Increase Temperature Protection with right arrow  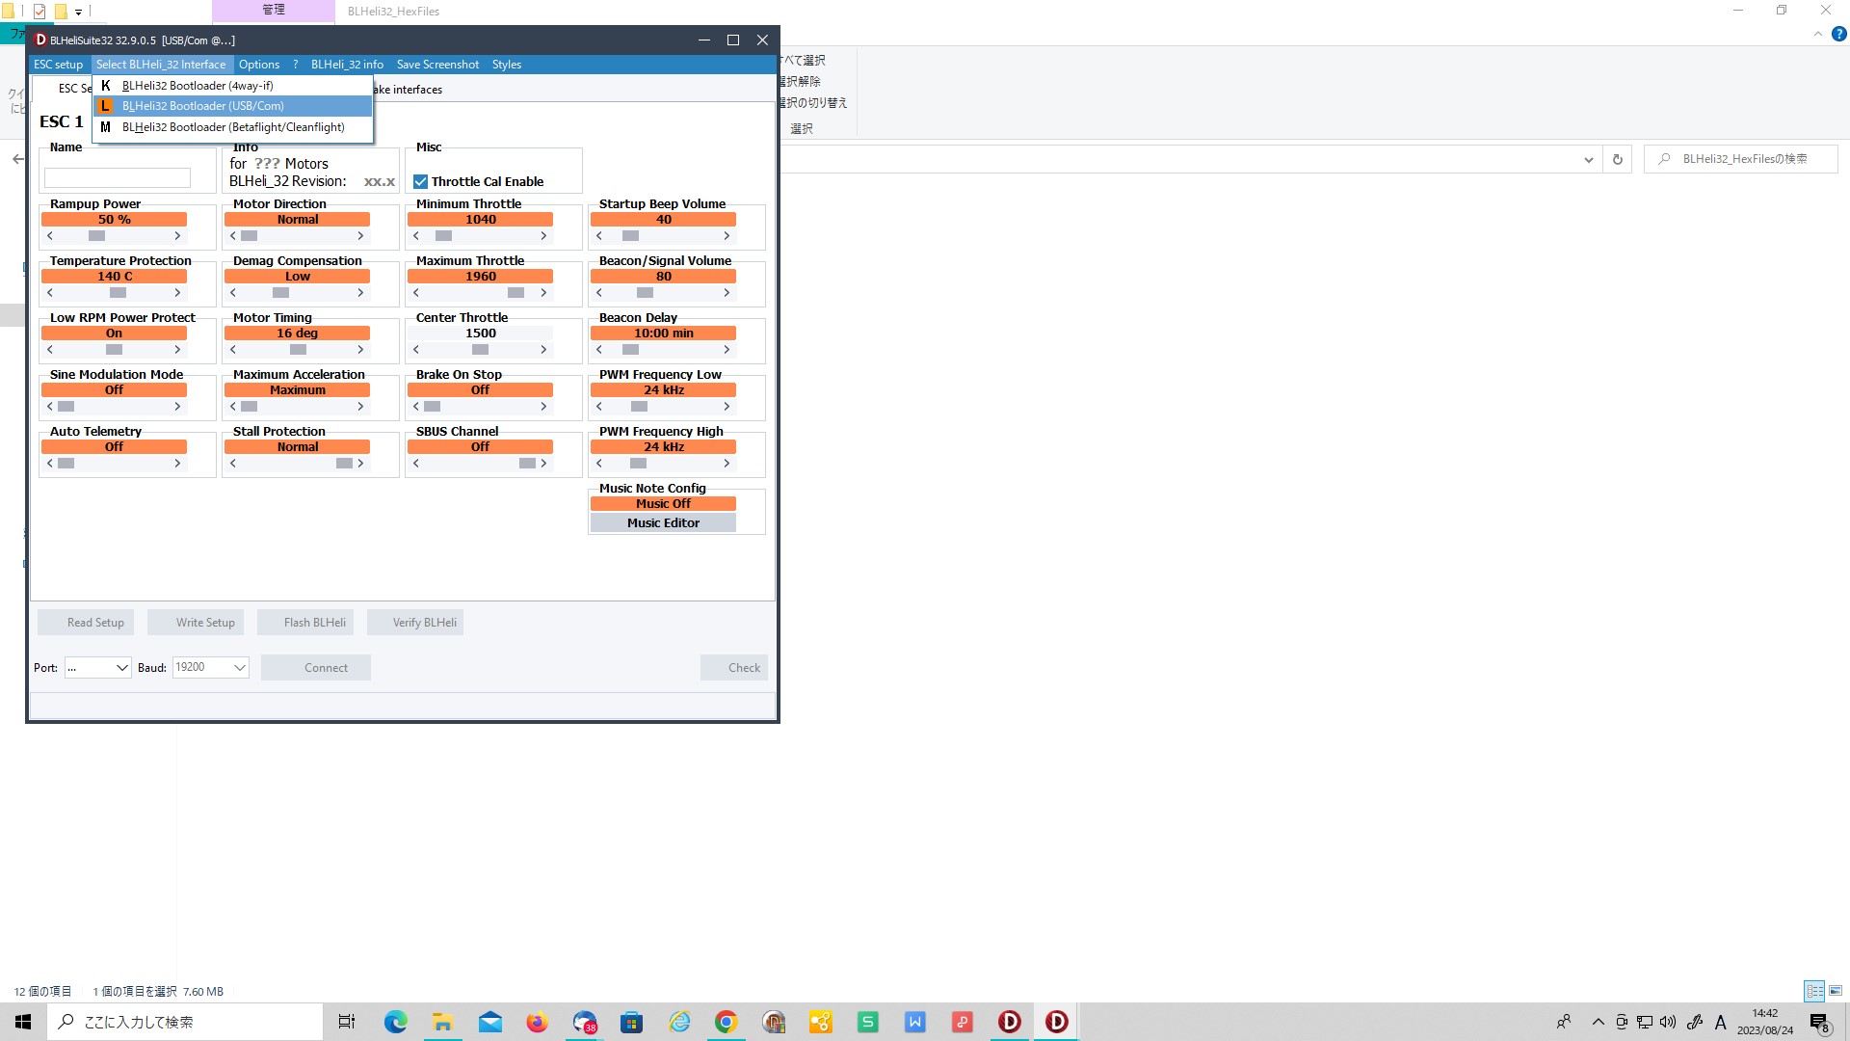coord(177,293)
